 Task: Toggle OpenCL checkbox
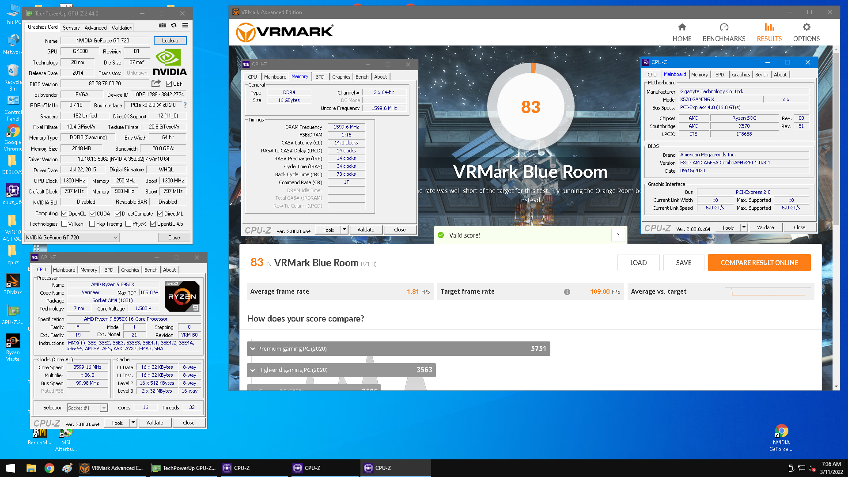(64, 214)
